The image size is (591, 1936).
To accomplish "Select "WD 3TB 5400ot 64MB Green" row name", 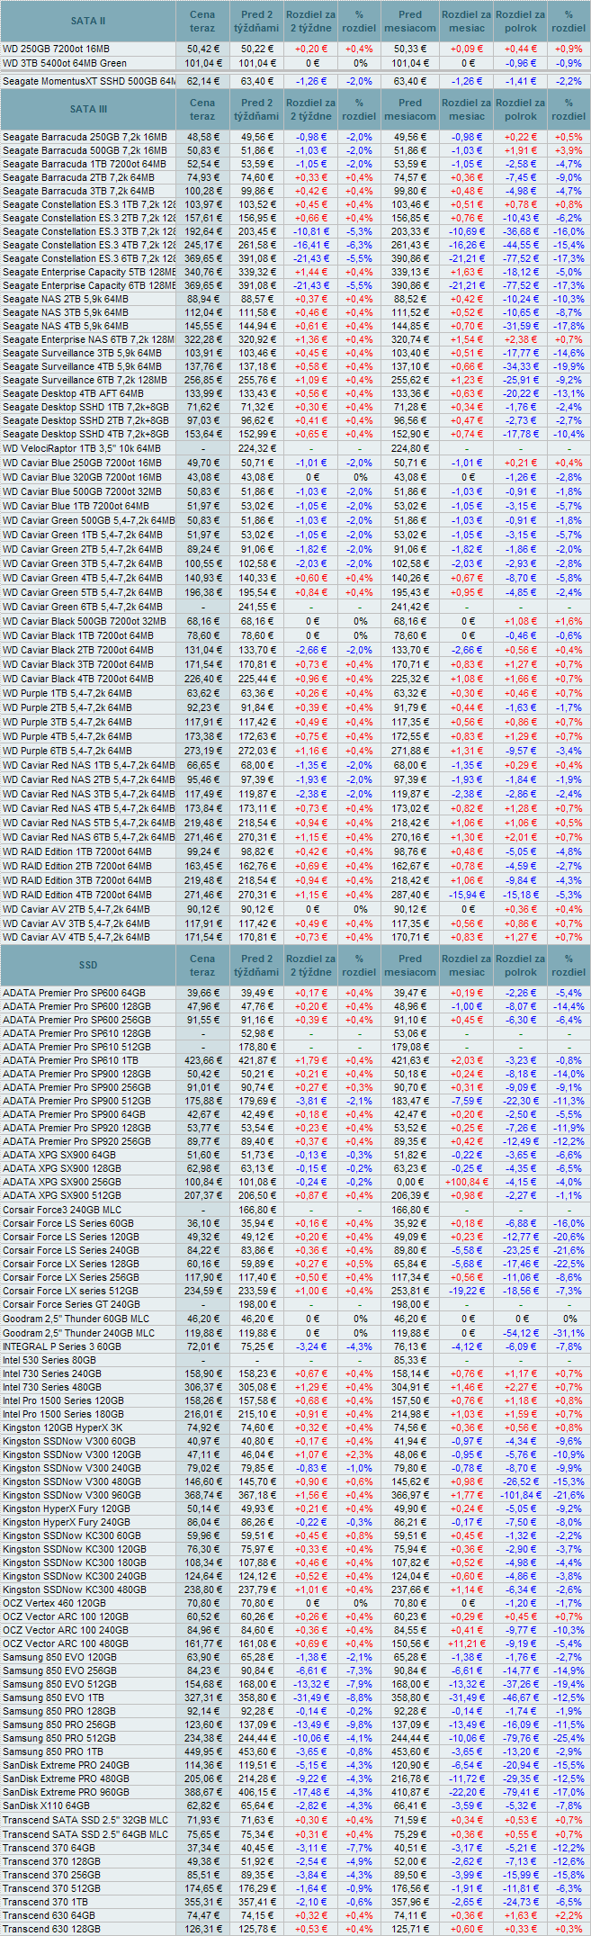I will click(65, 63).
